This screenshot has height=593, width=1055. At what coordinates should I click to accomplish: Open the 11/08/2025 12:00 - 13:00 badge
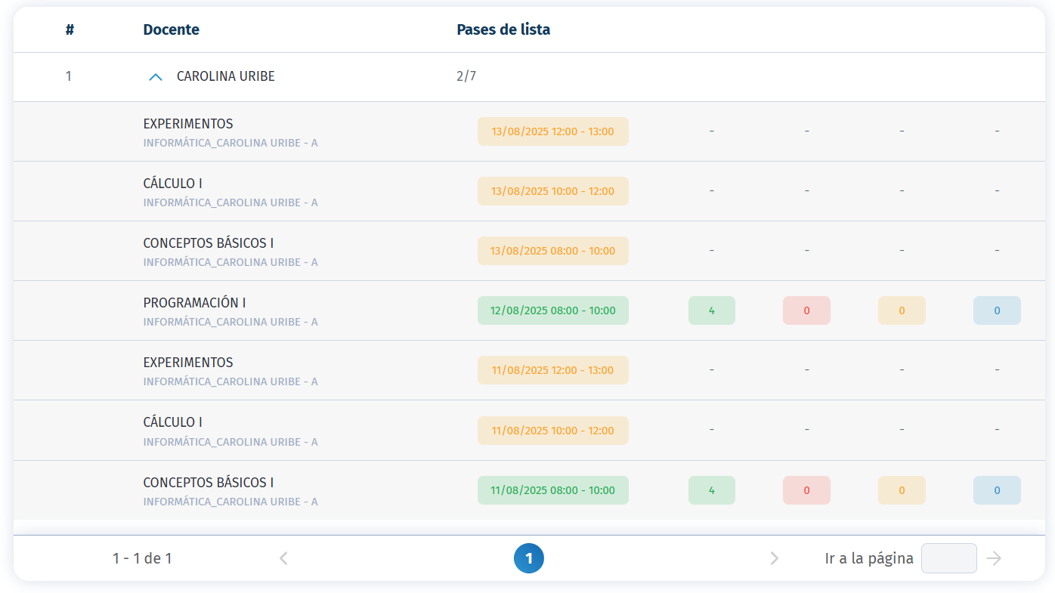click(x=553, y=370)
